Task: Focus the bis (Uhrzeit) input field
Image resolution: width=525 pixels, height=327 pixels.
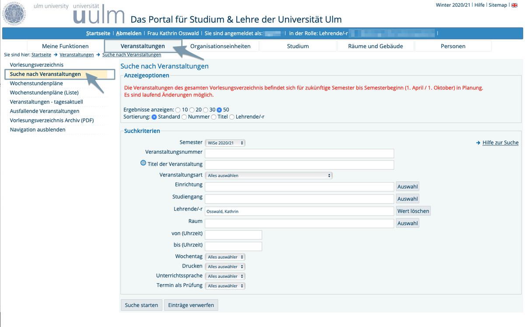Action: coord(234,246)
